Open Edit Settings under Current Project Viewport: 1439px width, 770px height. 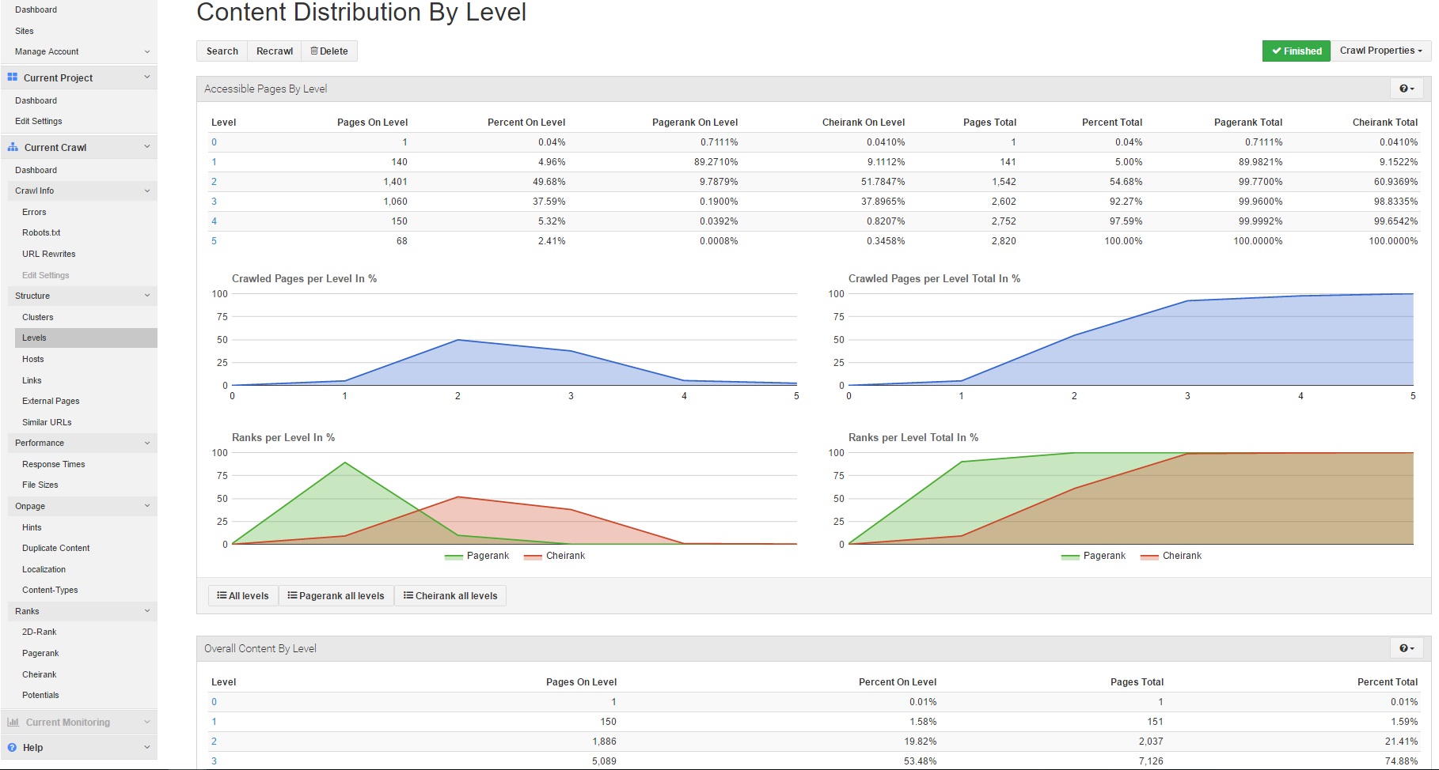[38, 121]
